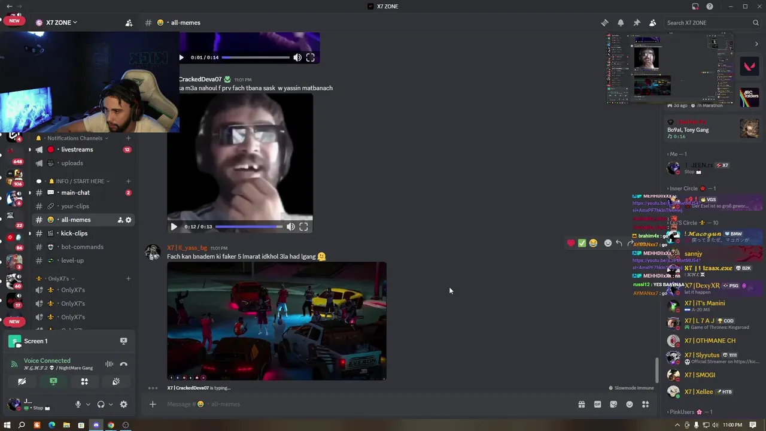The width and height of the screenshot is (766, 431).
Task: Open microphone input options arrow
Action: pos(88,405)
